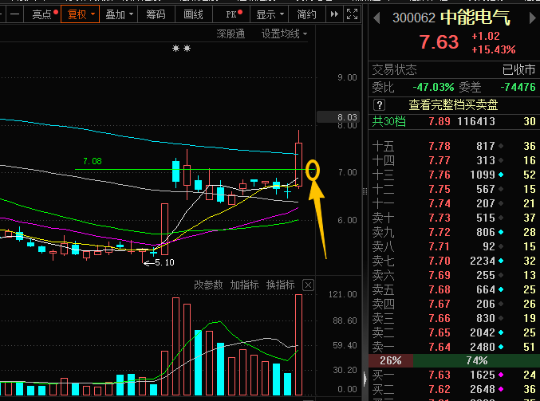Toggle 筹码 chip distribution display
This screenshot has width=540, height=401.
point(156,14)
